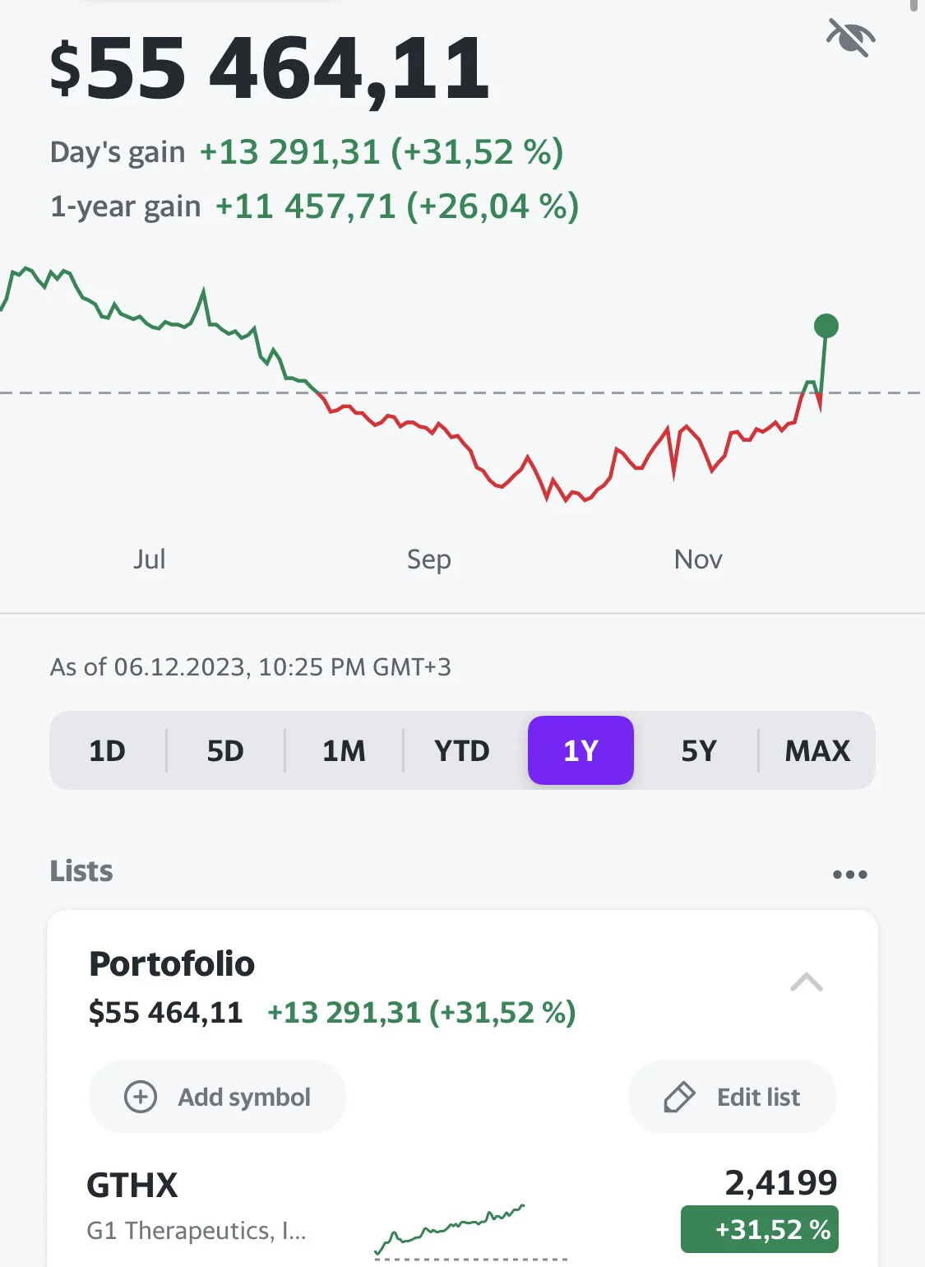Viewport: 925px width, 1267px height.
Task: Switch chart to YTD range
Action: [462, 750]
